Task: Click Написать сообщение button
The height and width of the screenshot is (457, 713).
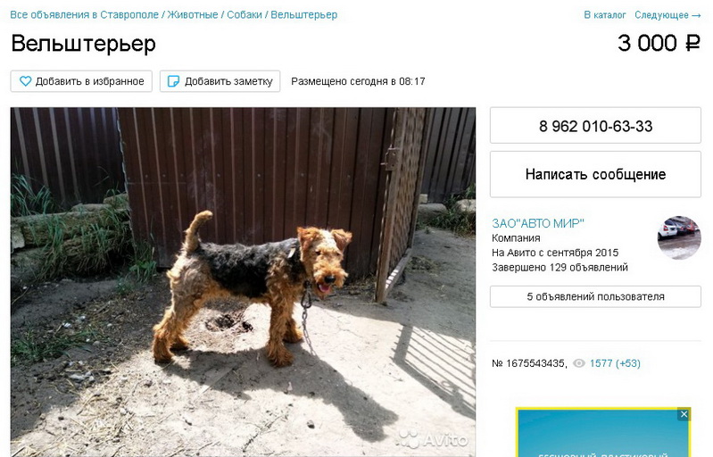Action: click(x=595, y=174)
